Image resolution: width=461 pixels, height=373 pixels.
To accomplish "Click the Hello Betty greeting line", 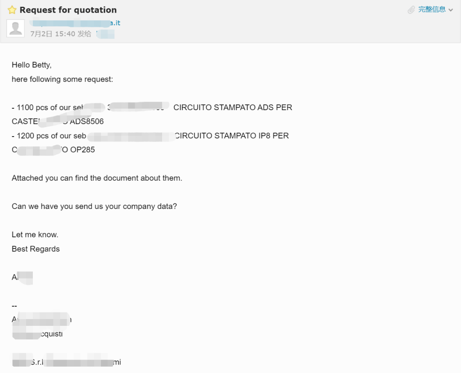I will [x=32, y=65].
